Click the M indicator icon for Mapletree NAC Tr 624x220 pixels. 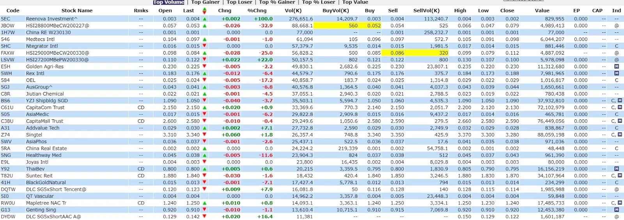pos(620,203)
